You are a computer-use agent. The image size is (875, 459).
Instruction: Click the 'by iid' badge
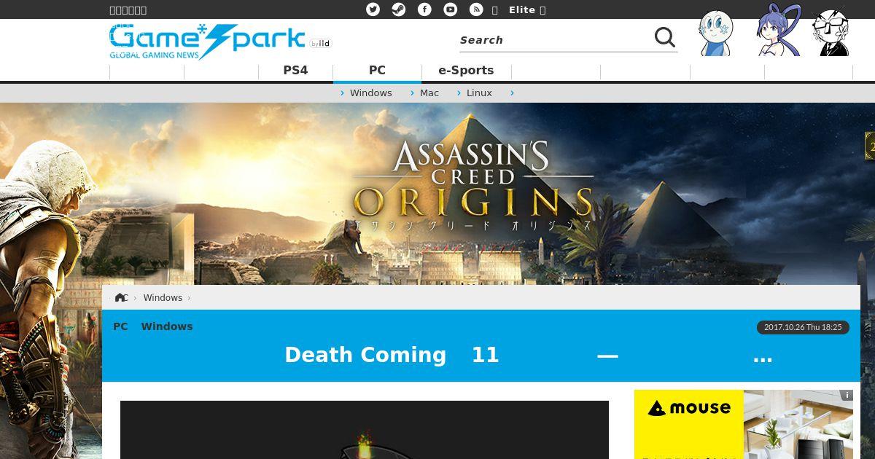click(320, 44)
